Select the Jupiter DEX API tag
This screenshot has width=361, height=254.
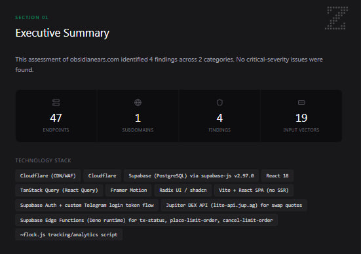pyautogui.click(x=234, y=205)
